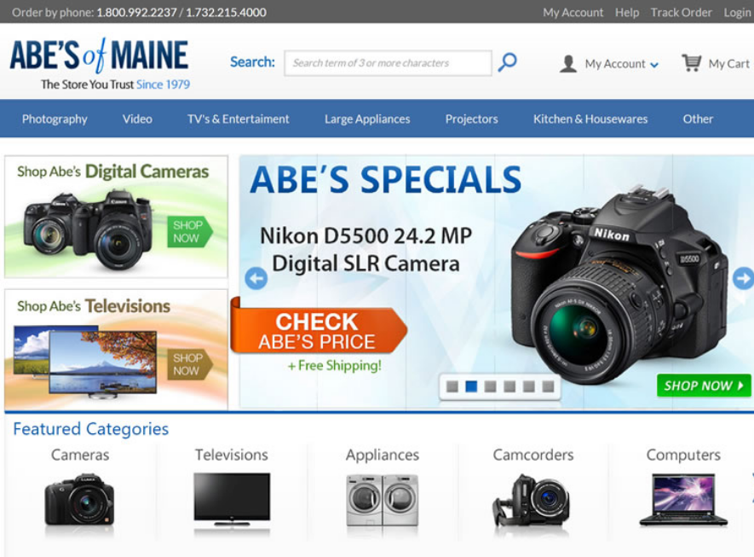Open the Other menu
This screenshot has height=557, width=754.
(698, 119)
